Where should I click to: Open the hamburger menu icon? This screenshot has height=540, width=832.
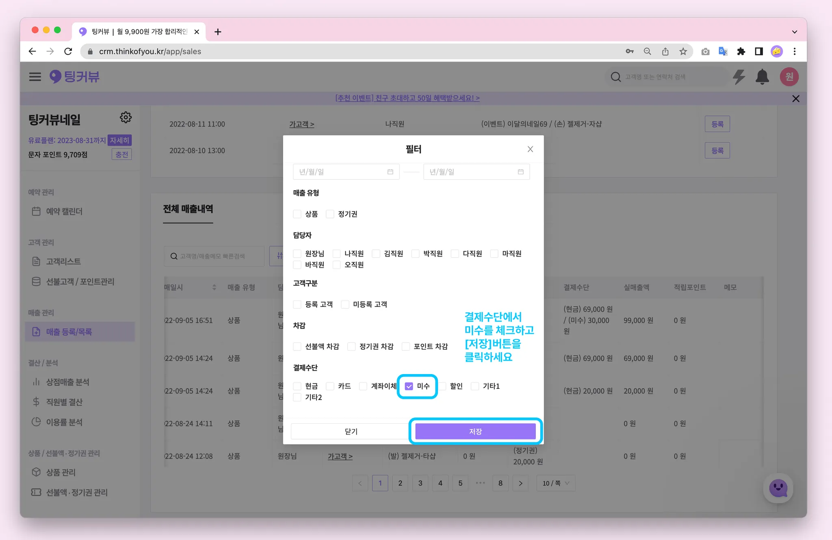(35, 76)
